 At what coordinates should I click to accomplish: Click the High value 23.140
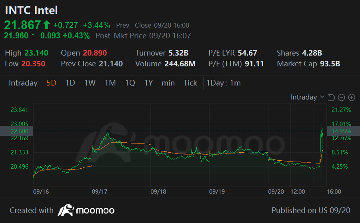coord(36,53)
